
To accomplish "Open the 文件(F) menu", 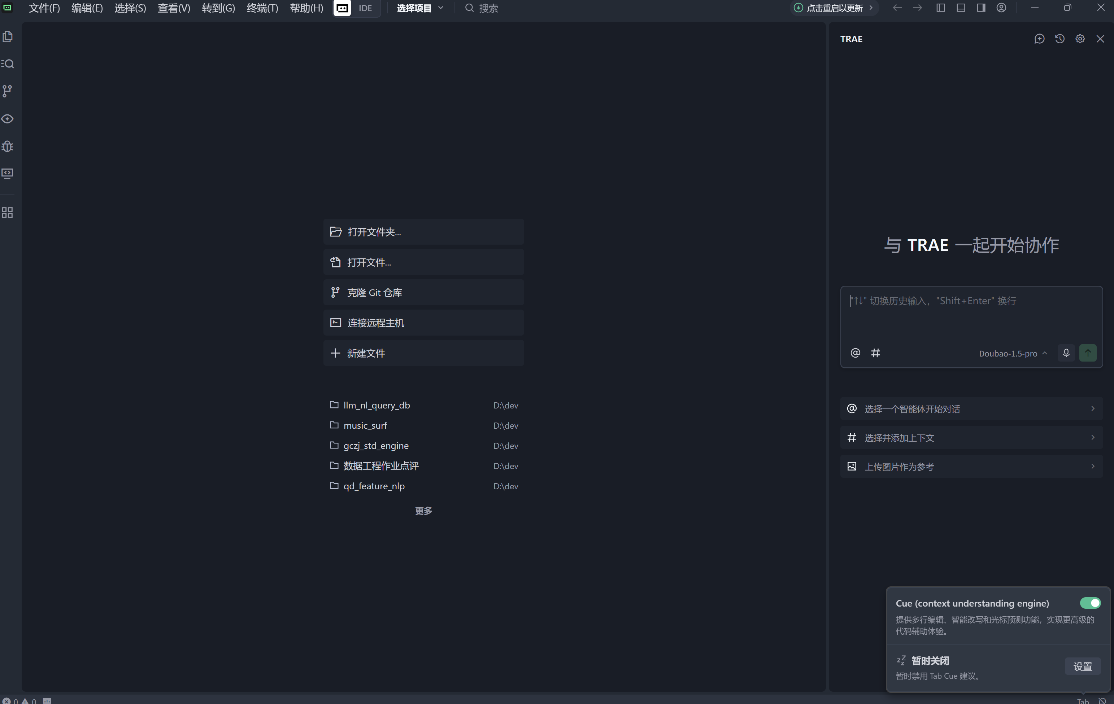I will tap(44, 8).
